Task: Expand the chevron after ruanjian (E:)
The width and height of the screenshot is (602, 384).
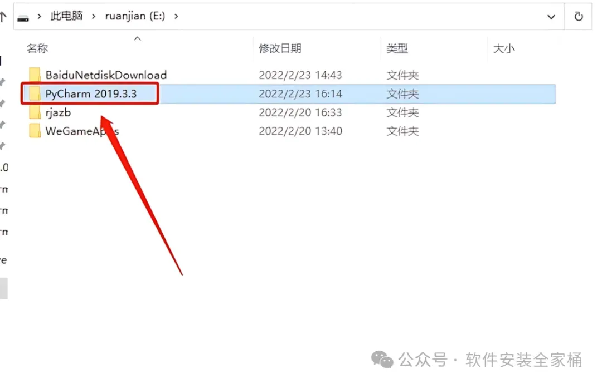Action: tap(176, 17)
